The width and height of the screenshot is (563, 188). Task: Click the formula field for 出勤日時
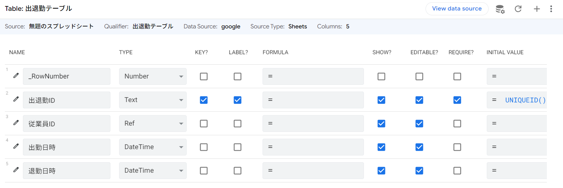[x=313, y=147]
